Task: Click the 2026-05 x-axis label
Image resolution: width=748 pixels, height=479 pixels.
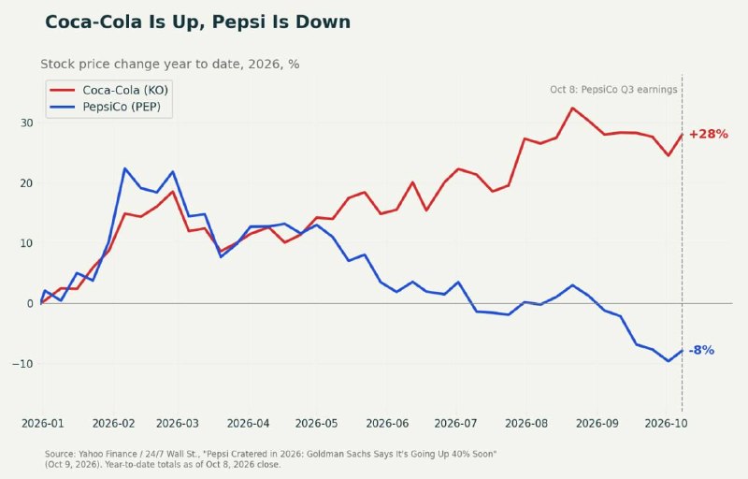Action: point(316,424)
